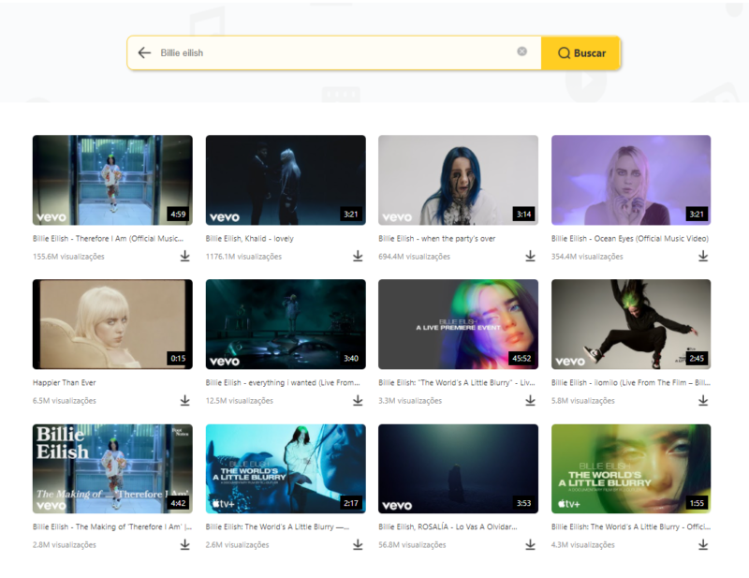Click the 56.8M visualizações text
This screenshot has width=749, height=578.
click(x=412, y=545)
